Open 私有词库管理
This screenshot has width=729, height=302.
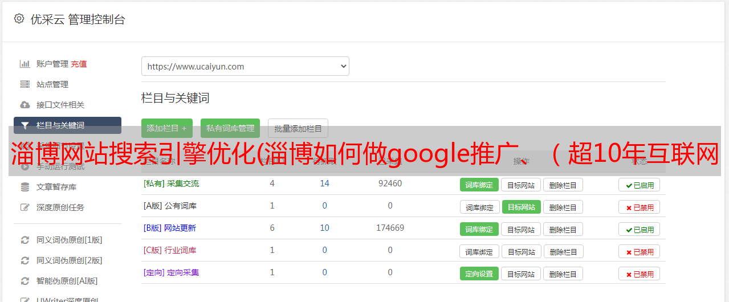230,128
